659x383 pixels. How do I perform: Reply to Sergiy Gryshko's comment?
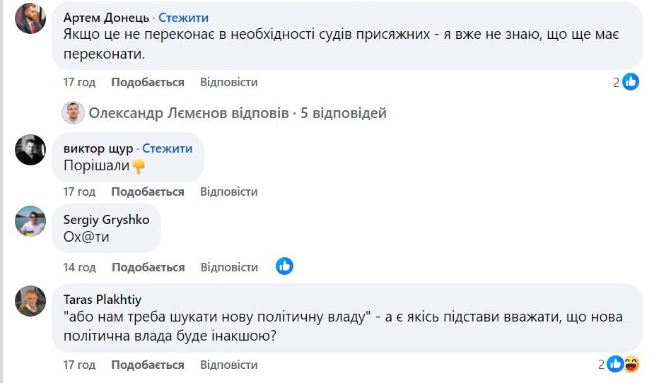[229, 267]
